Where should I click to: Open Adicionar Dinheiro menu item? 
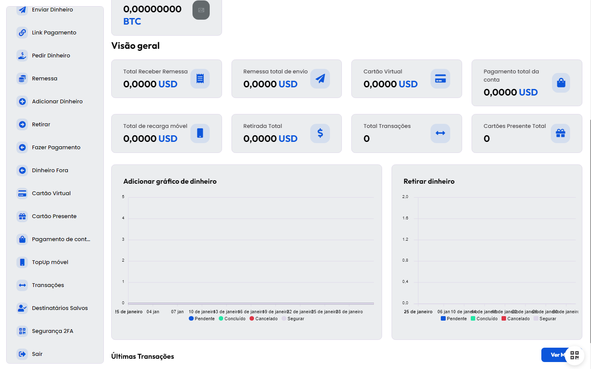pos(57,101)
